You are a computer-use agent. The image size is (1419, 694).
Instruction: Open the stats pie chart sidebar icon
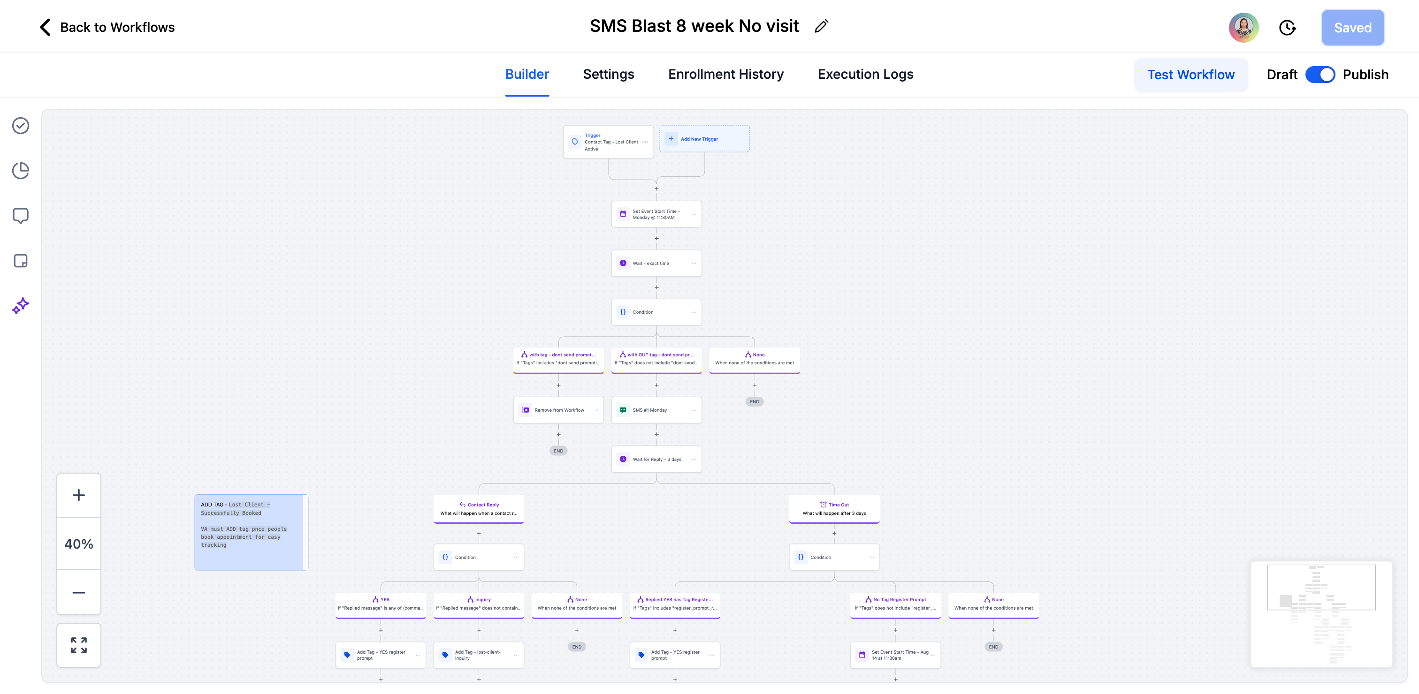coord(21,171)
